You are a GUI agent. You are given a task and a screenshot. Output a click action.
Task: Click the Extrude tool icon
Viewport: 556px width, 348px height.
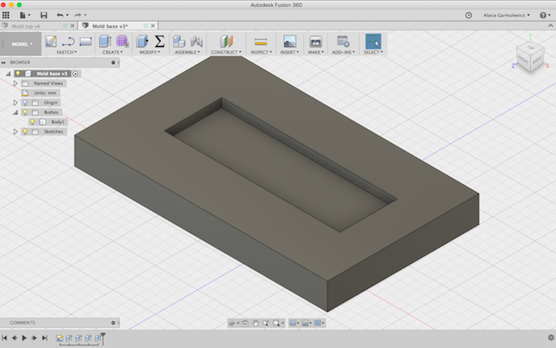(105, 42)
